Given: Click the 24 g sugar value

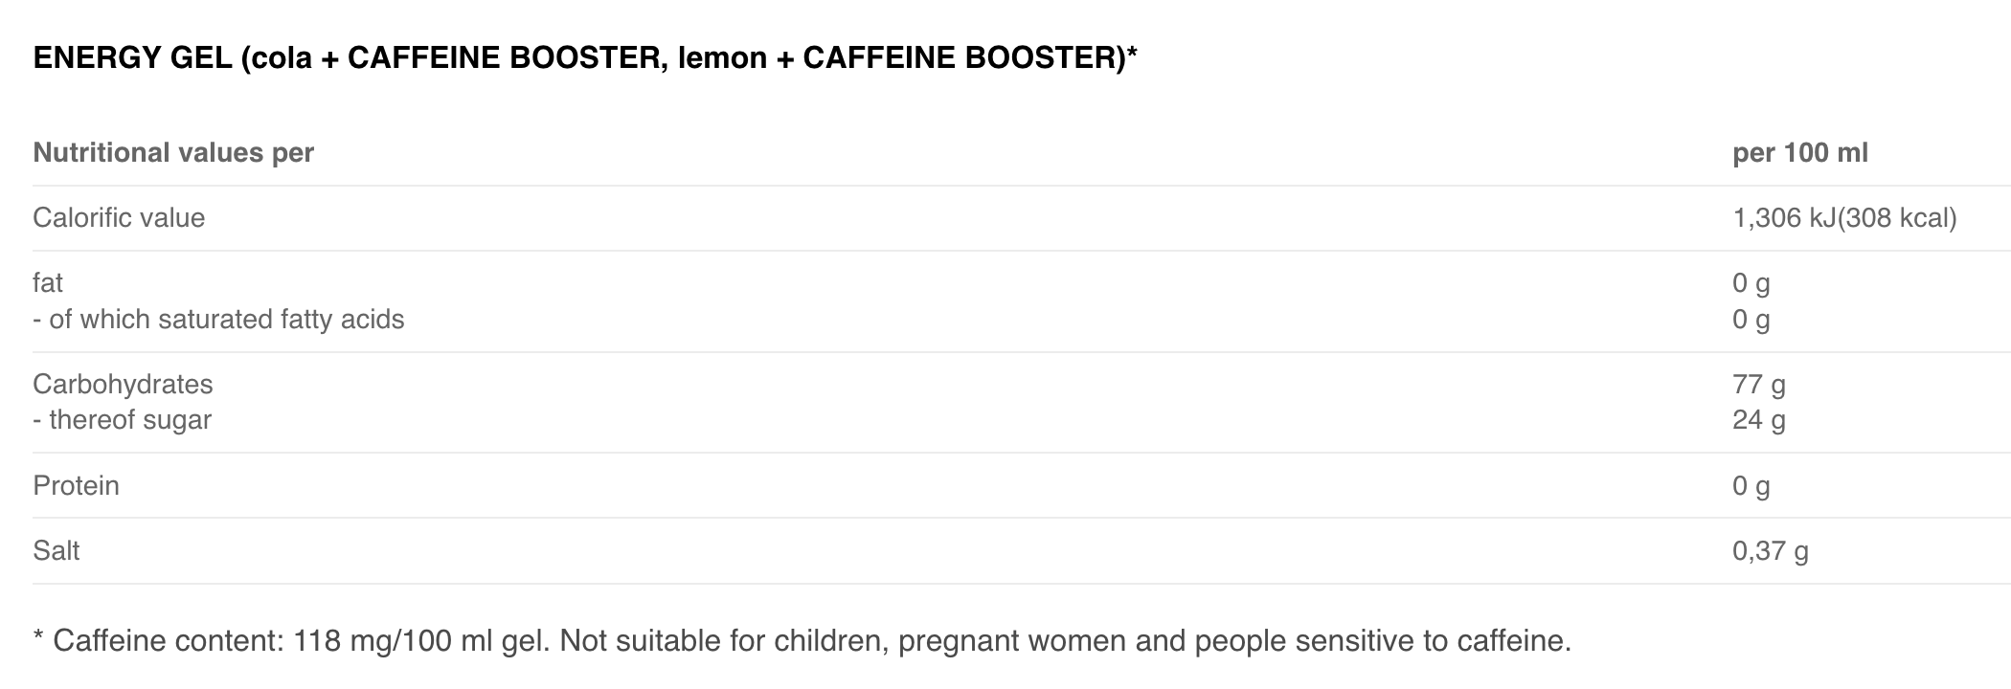Looking at the screenshot, I should 1758,420.
